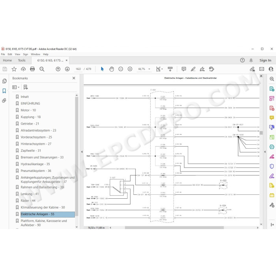Activate the Hand pan tool

coord(112,69)
